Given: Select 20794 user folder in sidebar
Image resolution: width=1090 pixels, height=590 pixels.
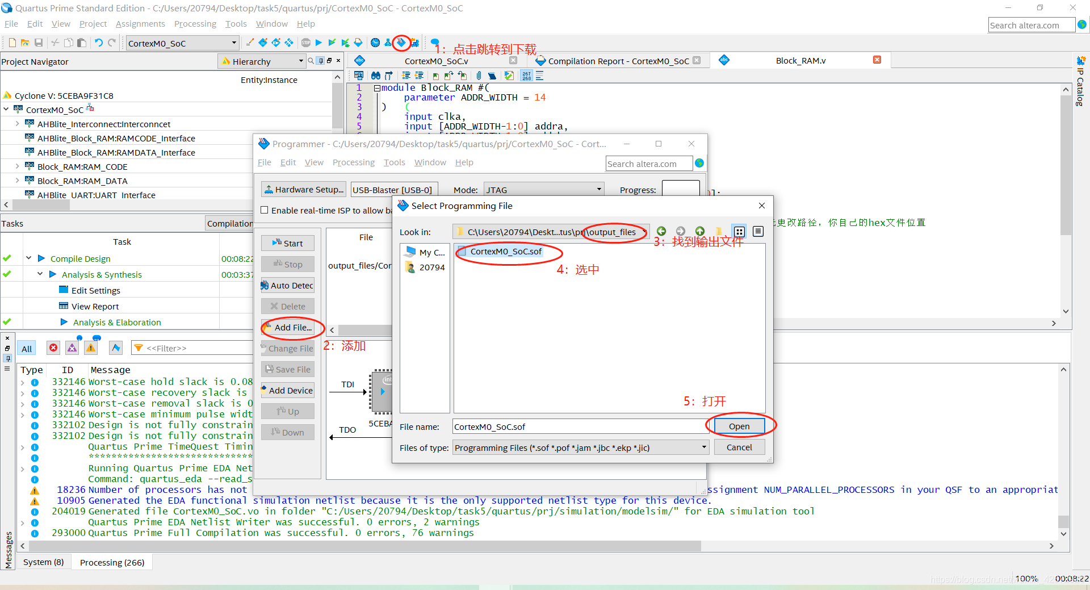Looking at the screenshot, I should [426, 267].
